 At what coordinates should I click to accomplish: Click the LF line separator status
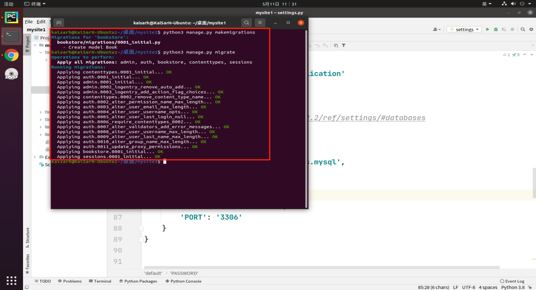[456, 287]
